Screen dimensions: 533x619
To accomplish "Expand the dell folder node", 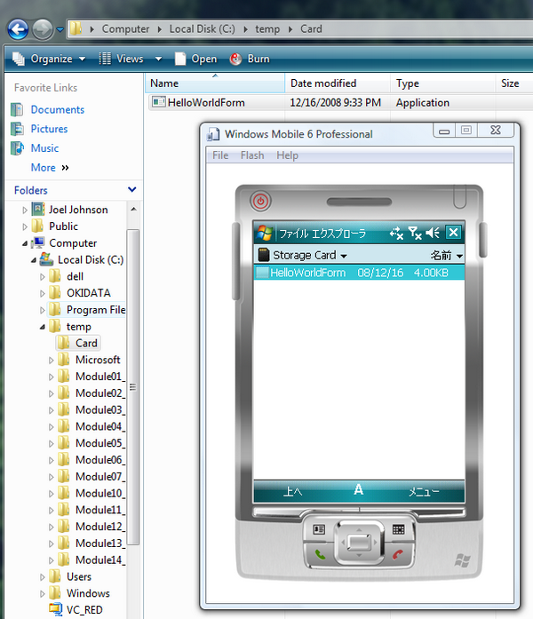I will (x=43, y=277).
